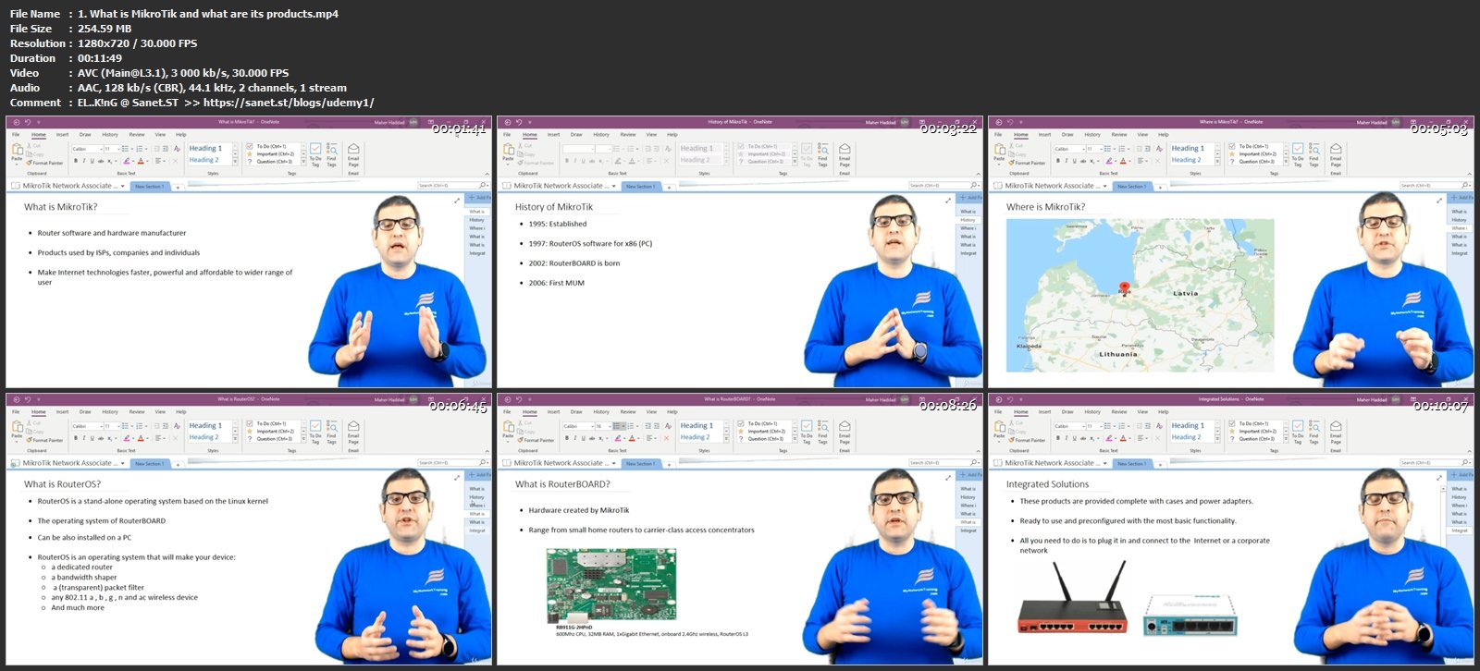Image resolution: width=1480 pixels, height=671 pixels.
Task: Open the Review tab in 'What is RouterBOARD?' frame
Action: [x=628, y=411]
